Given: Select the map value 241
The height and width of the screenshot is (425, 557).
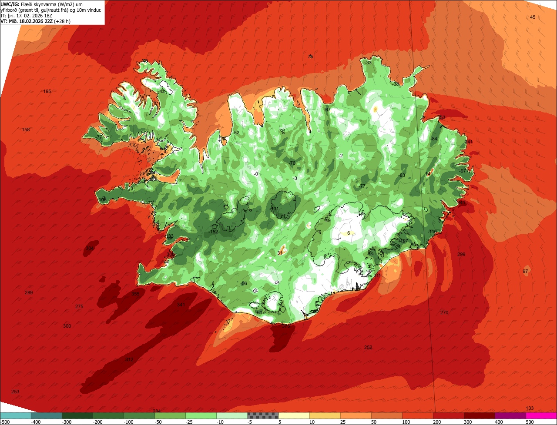Looking at the screenshot, I should [469, 142].
